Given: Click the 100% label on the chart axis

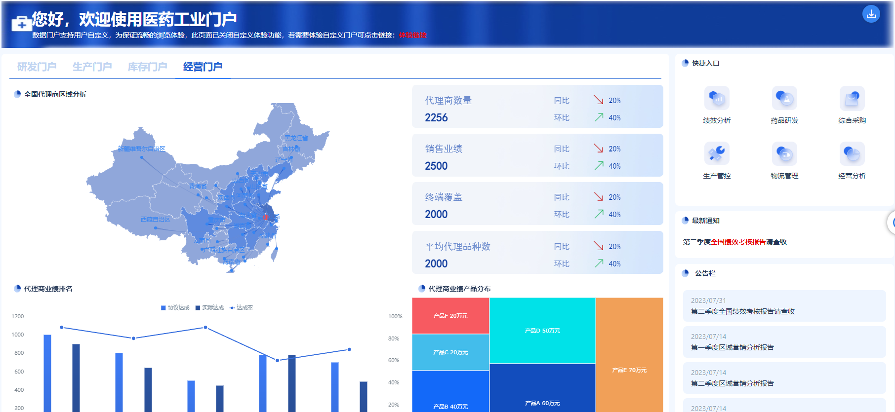Looking at the screenshot, I should click(395, 316).
